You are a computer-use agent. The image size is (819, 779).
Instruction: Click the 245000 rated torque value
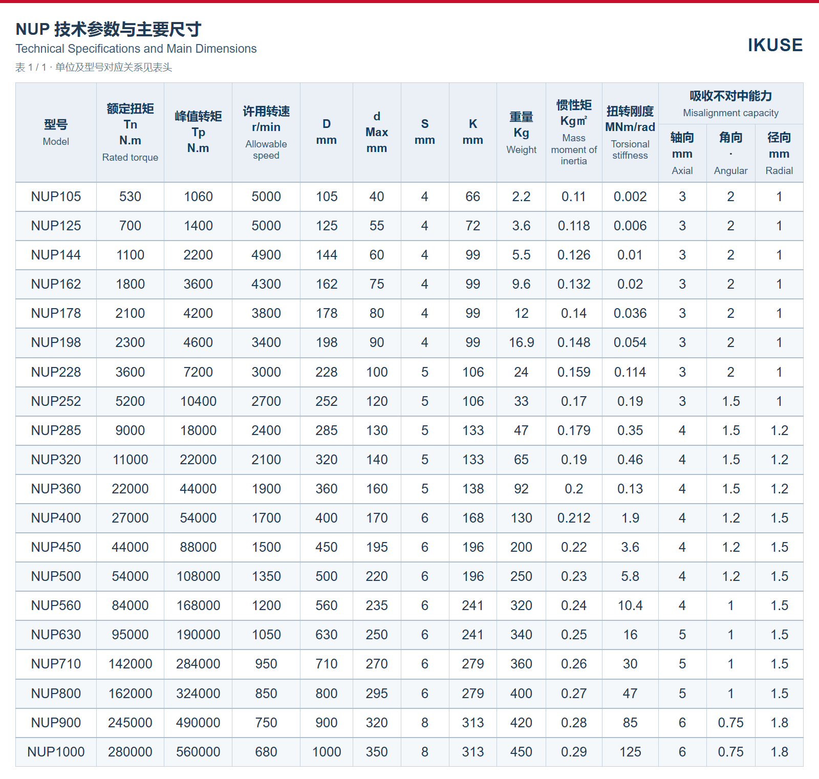(130, 723)
